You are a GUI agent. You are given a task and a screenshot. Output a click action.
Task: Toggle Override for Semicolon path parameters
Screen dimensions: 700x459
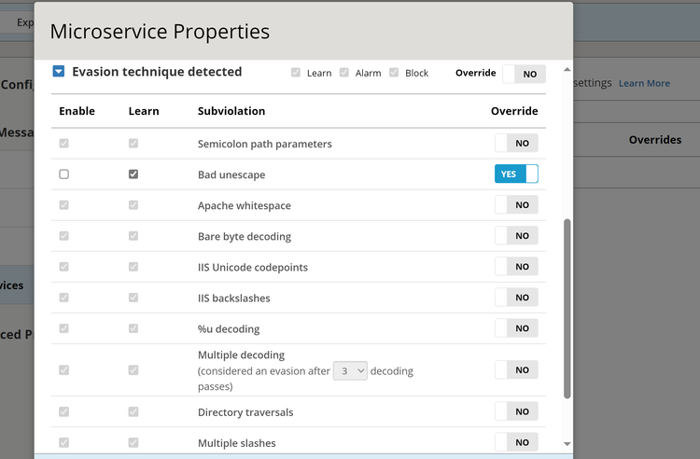516,144
